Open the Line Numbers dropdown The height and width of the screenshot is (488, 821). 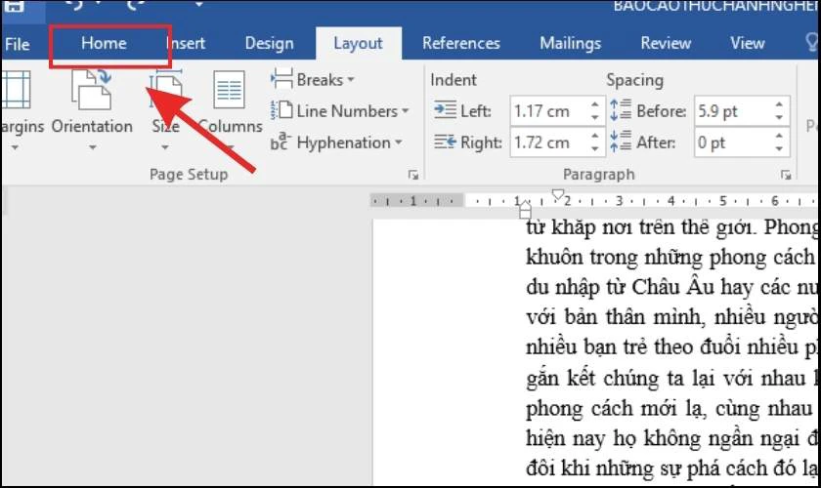tap(405, 111)
